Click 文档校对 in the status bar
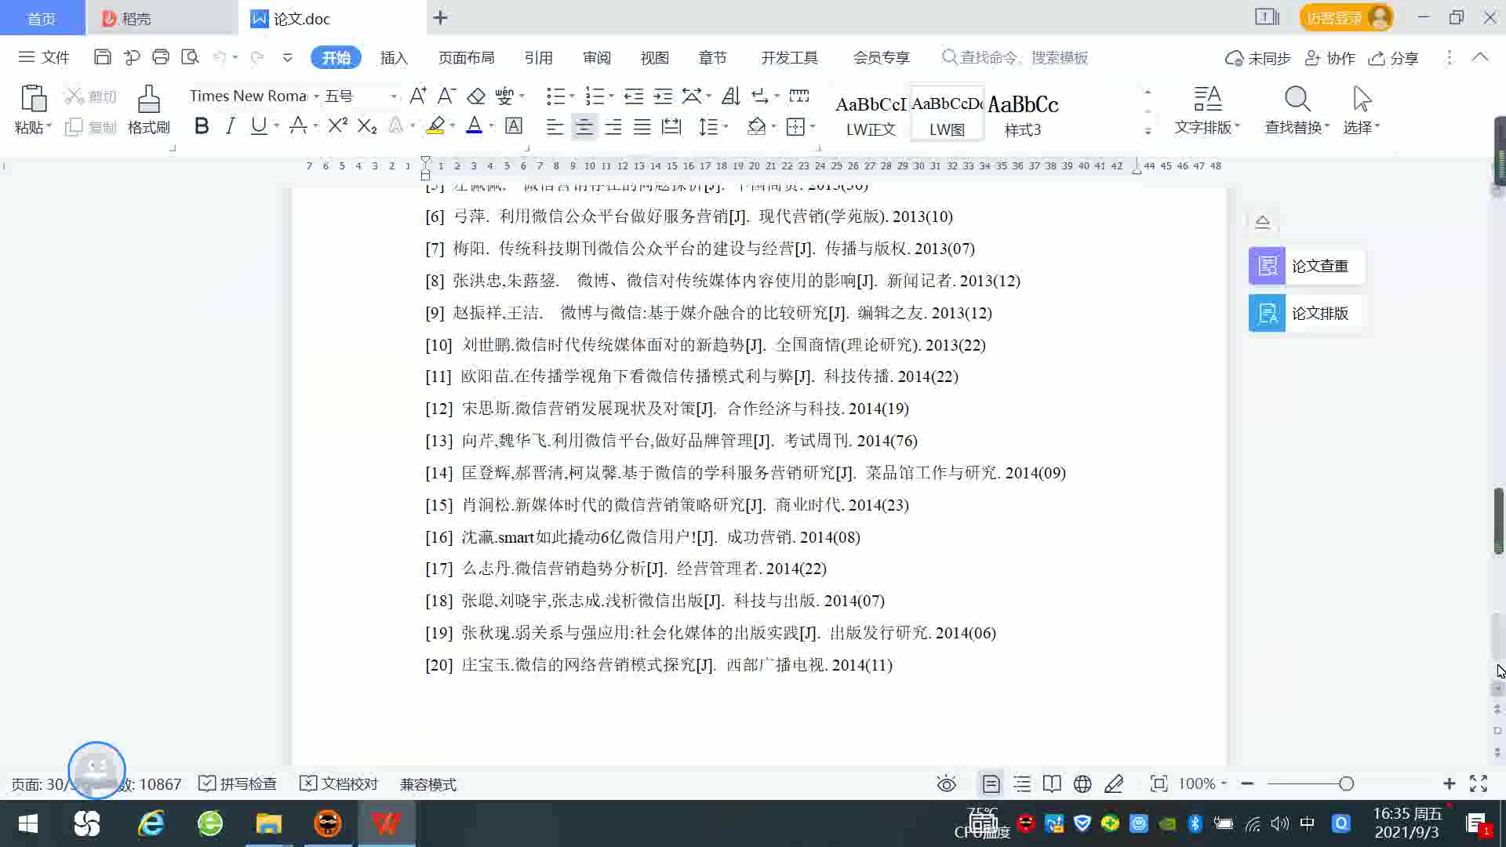Screen dimensions: 1506x847 tap(339, 783)
